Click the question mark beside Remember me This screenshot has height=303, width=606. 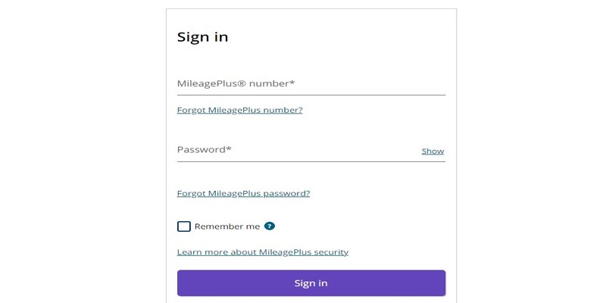(270, 226)
